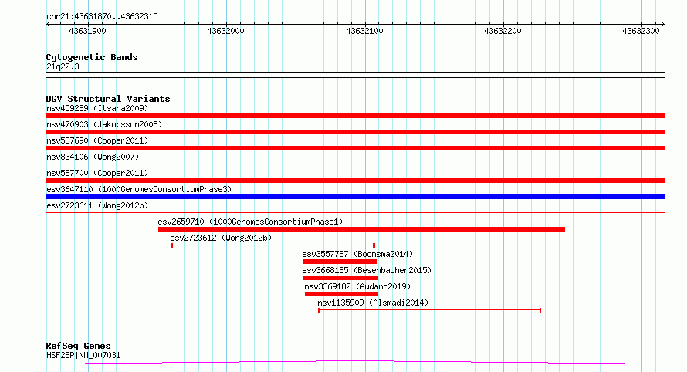Click the left arrow of the coordinate ruler
Image resolution: width=687 pixels, height=372 pixels.
click(48, 25)
